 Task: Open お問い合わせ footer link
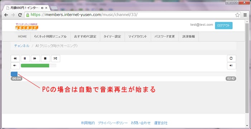(x=141, y=123)
